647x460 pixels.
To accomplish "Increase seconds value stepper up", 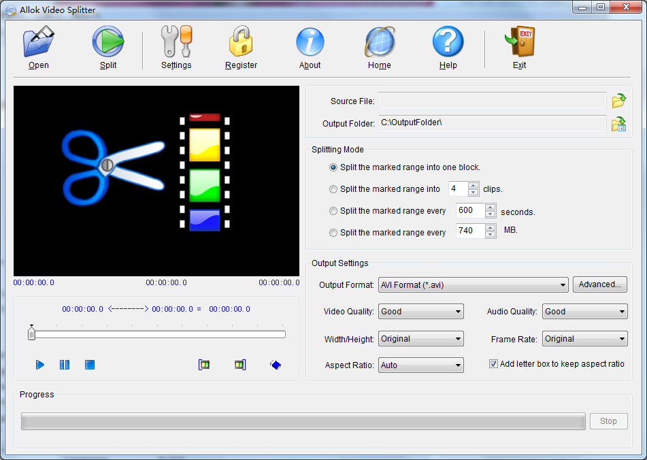I will click(x=491, y=207).
